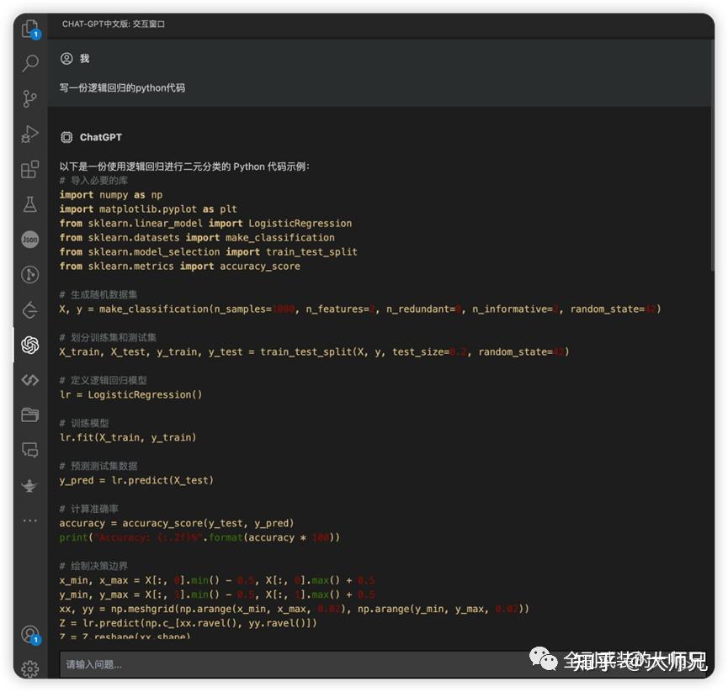728x692 pixels.
Task: Select the ChatGPT sidebar icon
Action: pos(30,345)
